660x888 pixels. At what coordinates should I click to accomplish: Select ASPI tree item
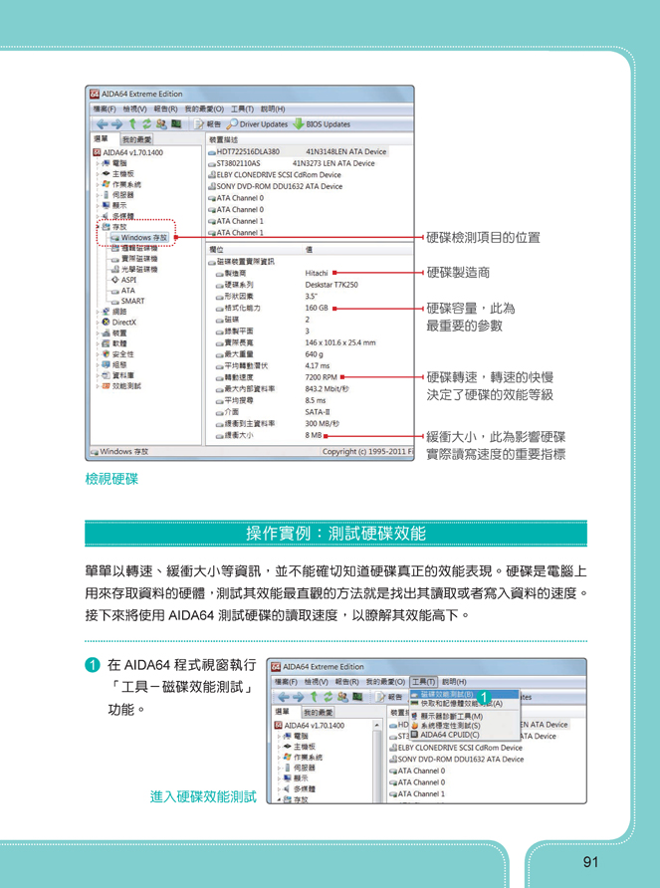tap(123, 280)
